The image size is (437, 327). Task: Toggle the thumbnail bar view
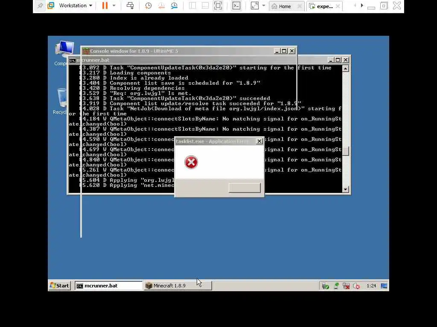205,6
